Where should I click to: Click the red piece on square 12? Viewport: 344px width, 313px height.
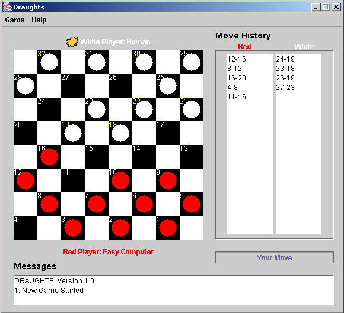[x=26, y=180]
